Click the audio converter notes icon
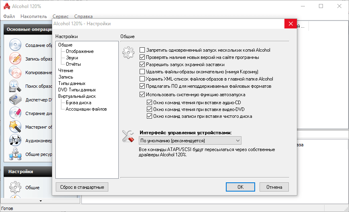This screenshot has width=349, height=212. coord(15,140)
